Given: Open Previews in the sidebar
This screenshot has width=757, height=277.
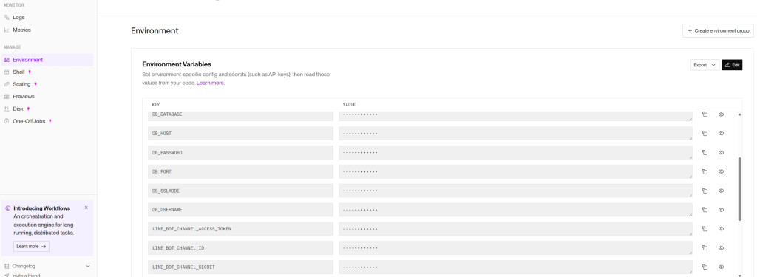Looking at the screenshot, I should tap(23, 97).
